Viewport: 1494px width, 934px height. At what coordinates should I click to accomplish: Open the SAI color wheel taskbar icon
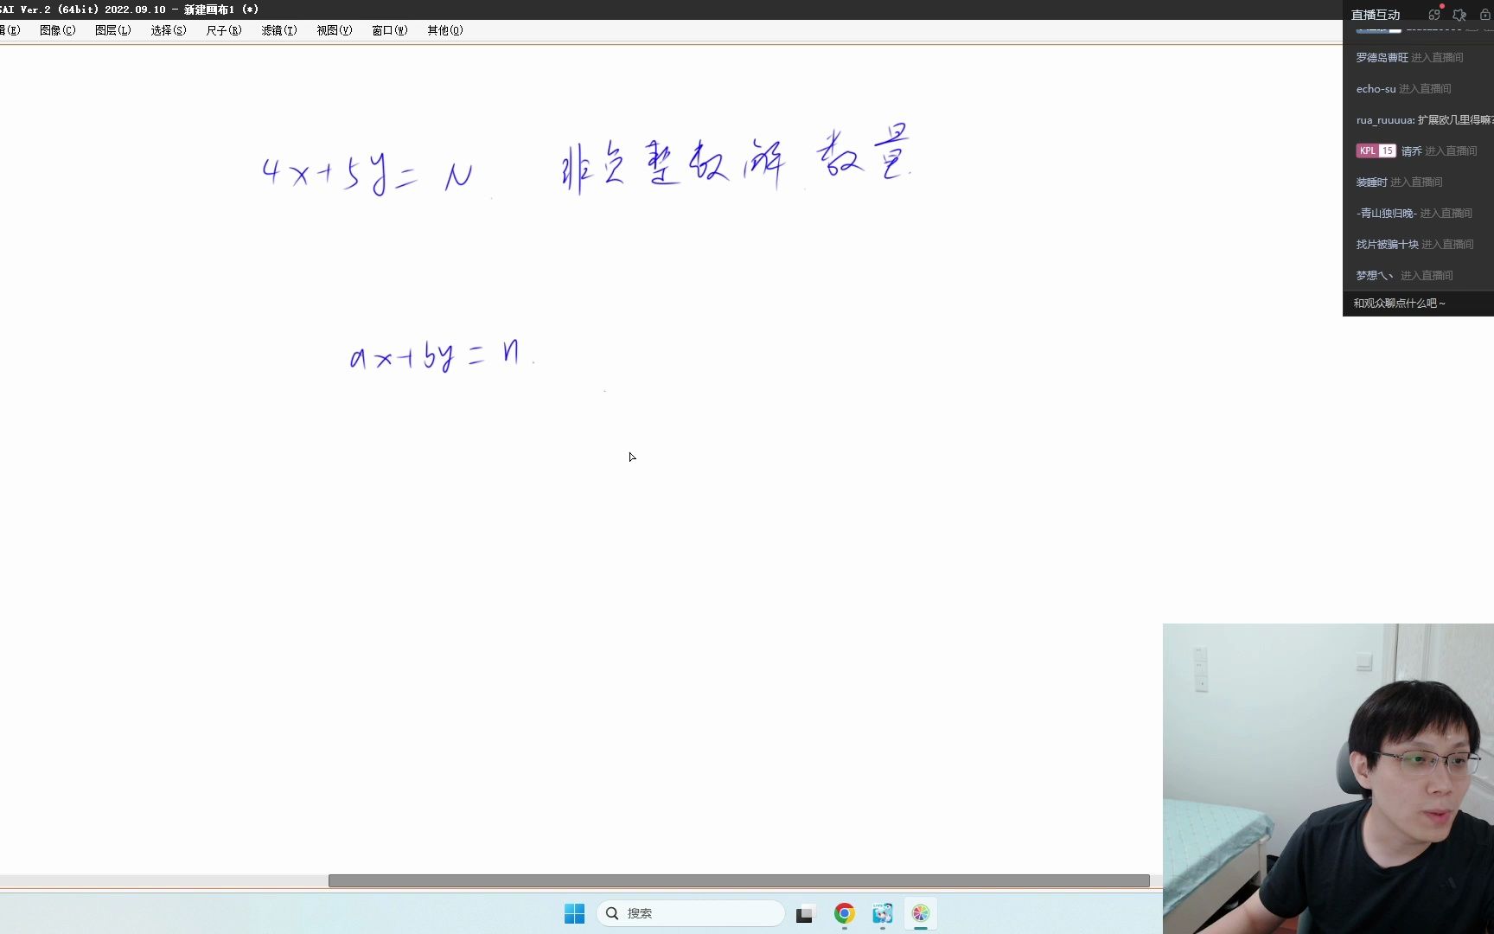(921, 913)
